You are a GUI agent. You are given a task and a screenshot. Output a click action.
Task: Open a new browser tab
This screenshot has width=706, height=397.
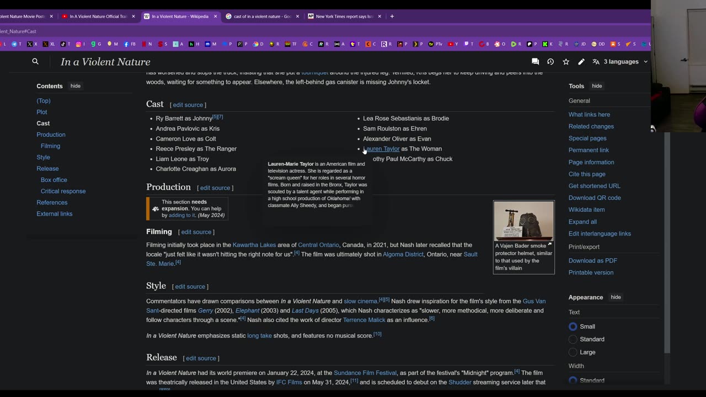click(392, 17)
